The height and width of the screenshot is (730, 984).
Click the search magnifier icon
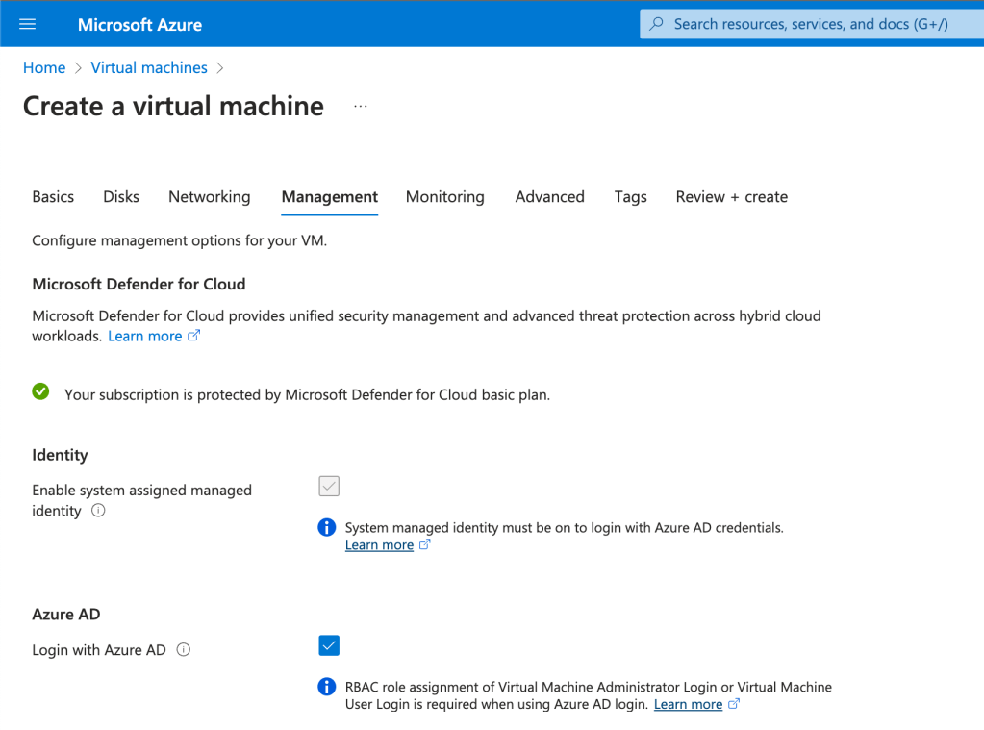click(655, 23)
